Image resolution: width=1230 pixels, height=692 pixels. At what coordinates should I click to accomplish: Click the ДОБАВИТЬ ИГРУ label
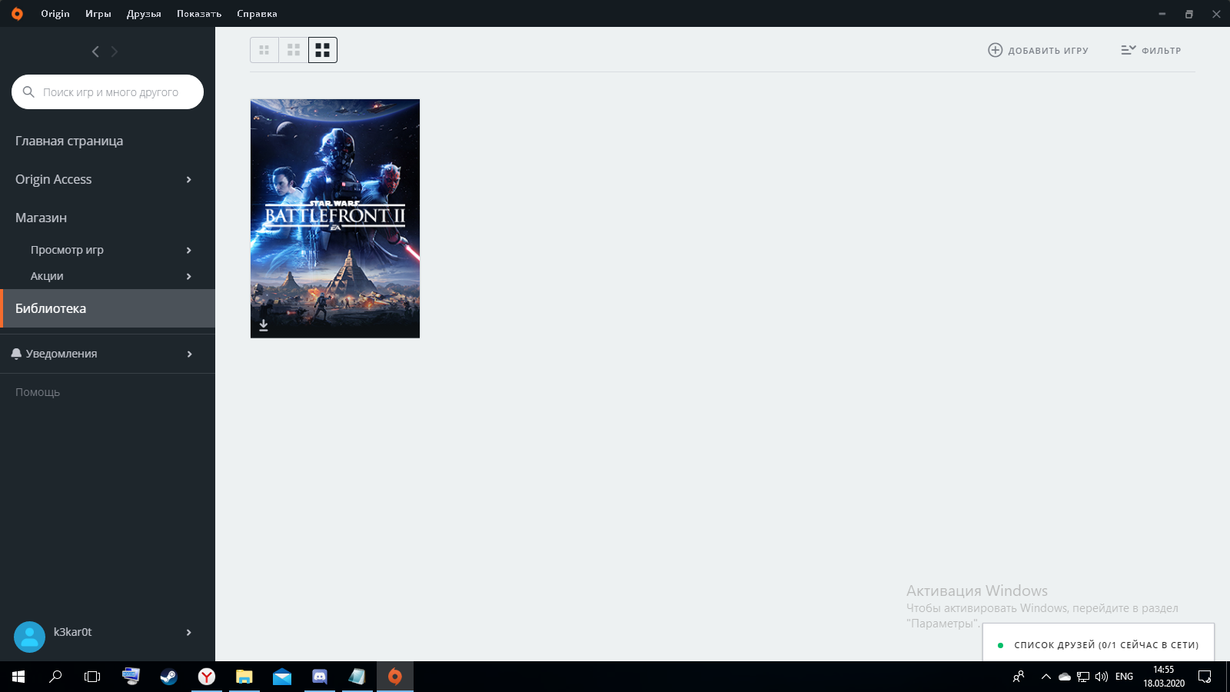[1048, 51]
